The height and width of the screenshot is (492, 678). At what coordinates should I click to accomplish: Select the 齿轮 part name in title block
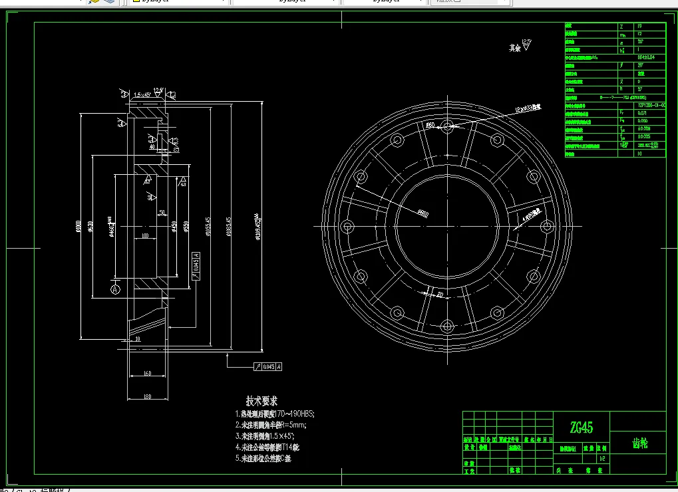point(639,443)
